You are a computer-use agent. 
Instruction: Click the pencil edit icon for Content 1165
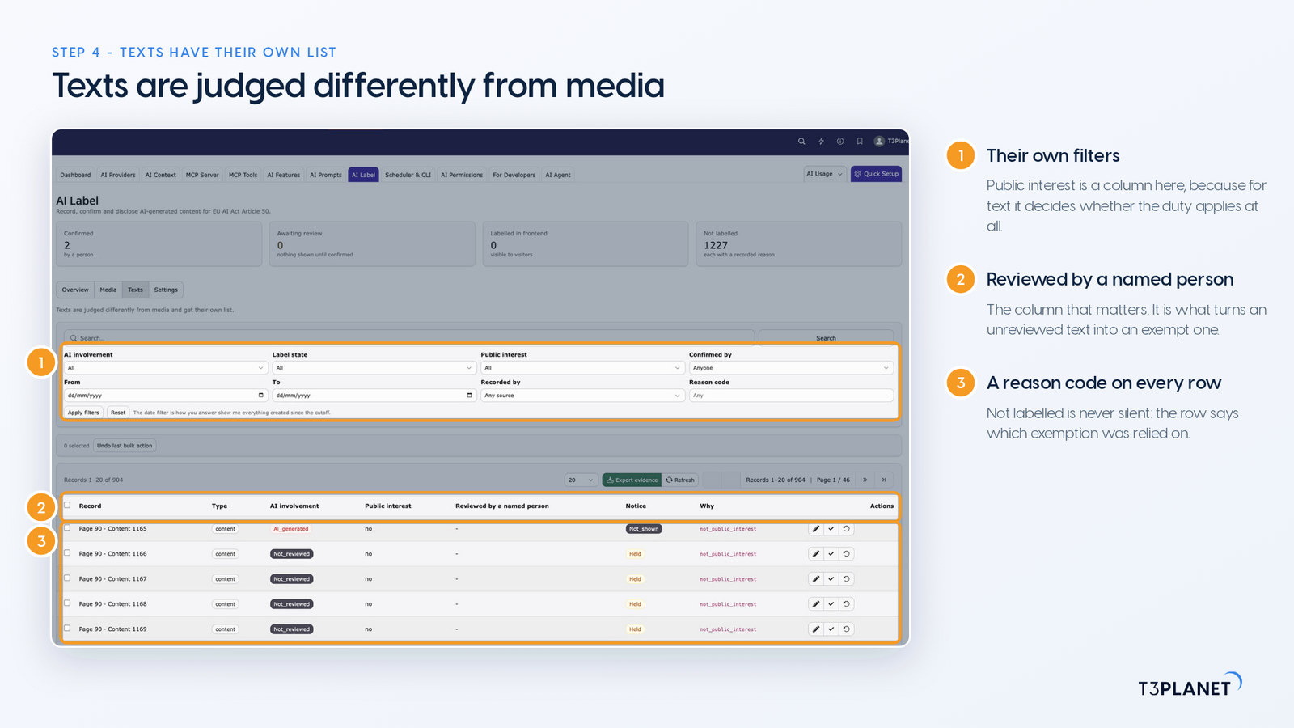[x=816, y=529]
